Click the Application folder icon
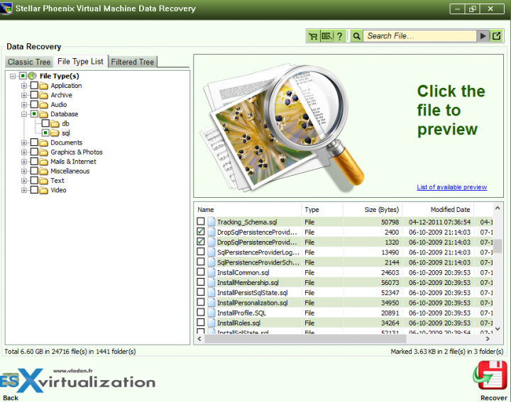The width and height of the screenshot is (511, 402). (x=44, y=86)
